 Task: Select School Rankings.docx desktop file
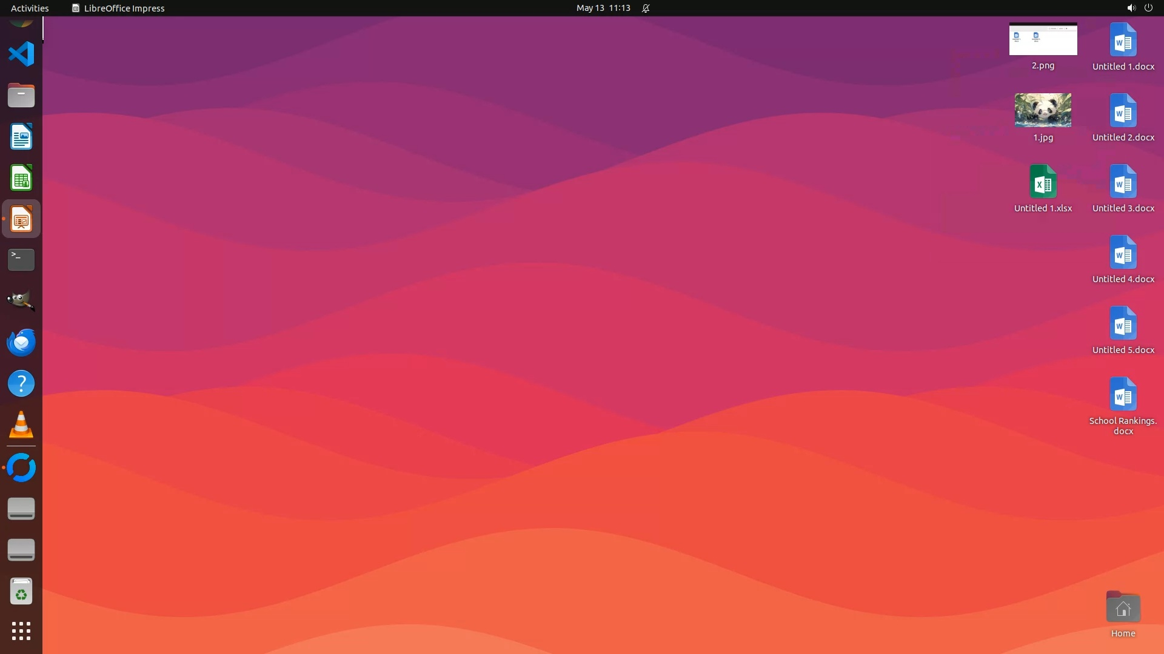[1123, 395]
